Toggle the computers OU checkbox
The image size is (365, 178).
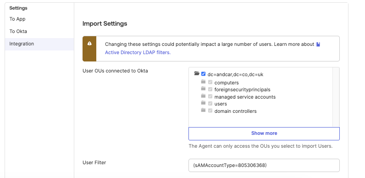210,82
